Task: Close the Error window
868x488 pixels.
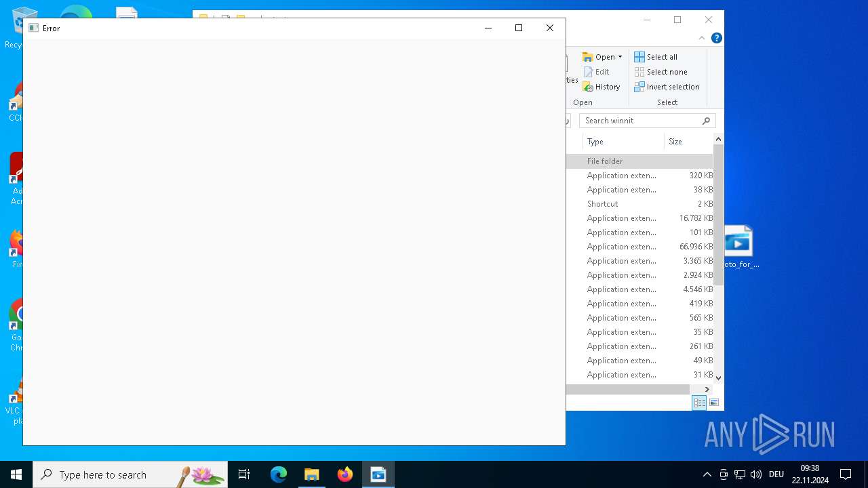Action: tap(550, 28)
